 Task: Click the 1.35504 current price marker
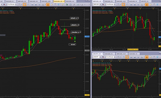[x=87, y=37]
